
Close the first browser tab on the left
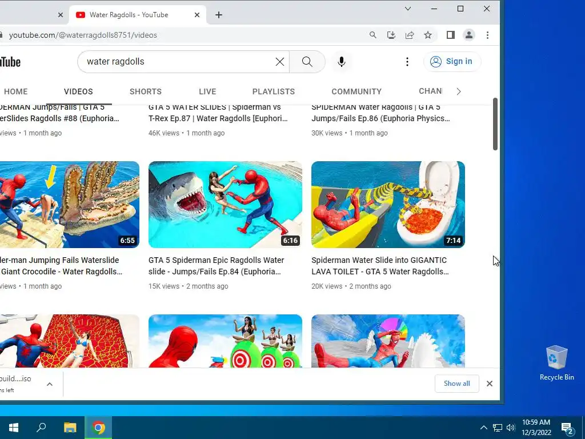pyautogui.click(x=61, y=15)
